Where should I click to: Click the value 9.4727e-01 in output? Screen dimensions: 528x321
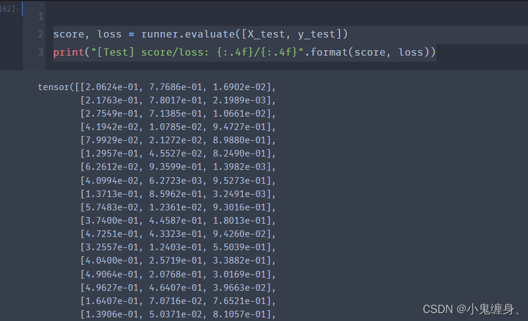[x=239, y=127]
